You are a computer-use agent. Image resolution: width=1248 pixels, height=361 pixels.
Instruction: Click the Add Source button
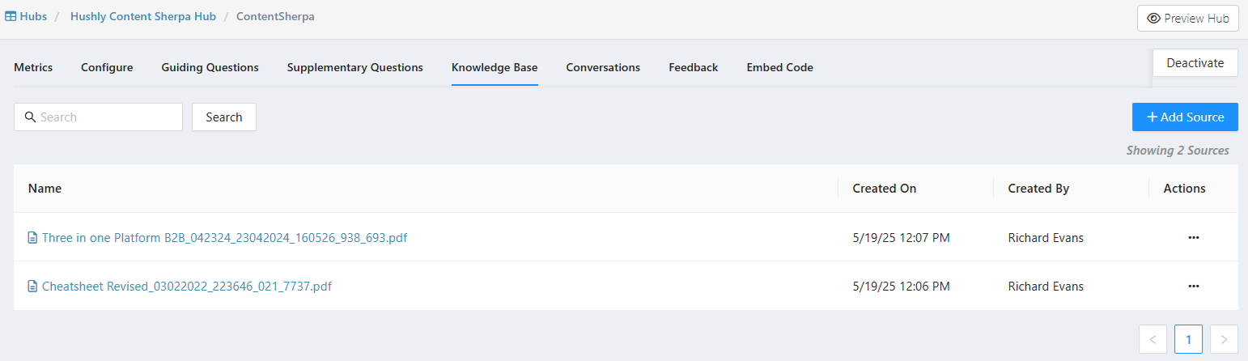click(1185, 117)
